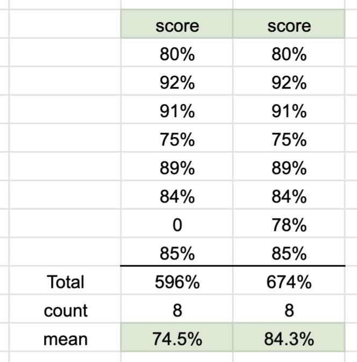This screenshot has width=357, height=362.
Task: Select the left green score header cell
Action: click(x=177, y=24)
